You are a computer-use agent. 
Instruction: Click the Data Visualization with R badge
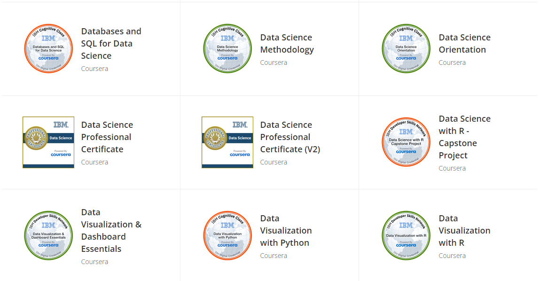pyautogui.click(x=406, y=235)
